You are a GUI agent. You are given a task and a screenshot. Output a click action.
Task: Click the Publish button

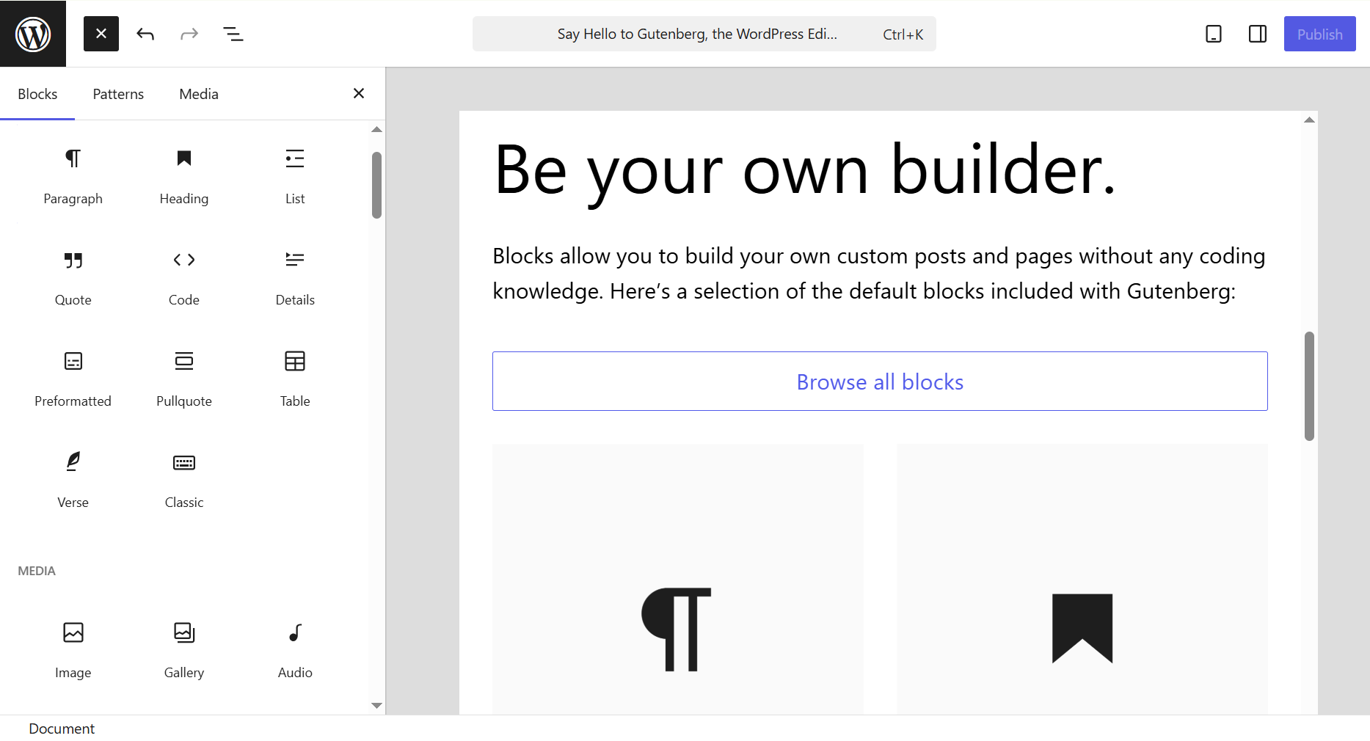1319,34
